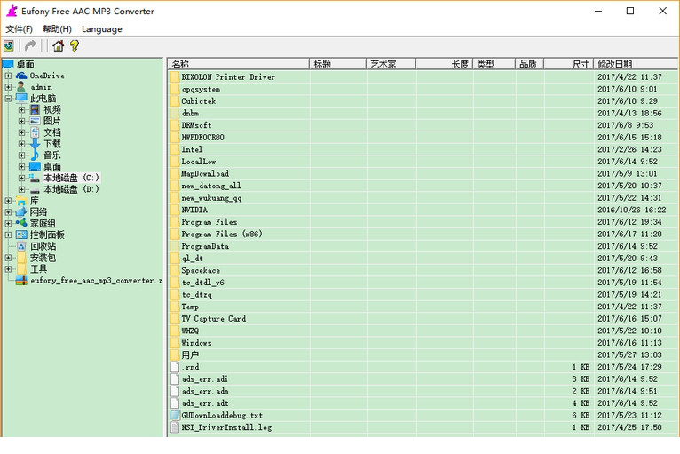The width and height of the screenshot is (680, 454).
Task: Expand the 视频 tree node
Action: [x=21, y=110]
